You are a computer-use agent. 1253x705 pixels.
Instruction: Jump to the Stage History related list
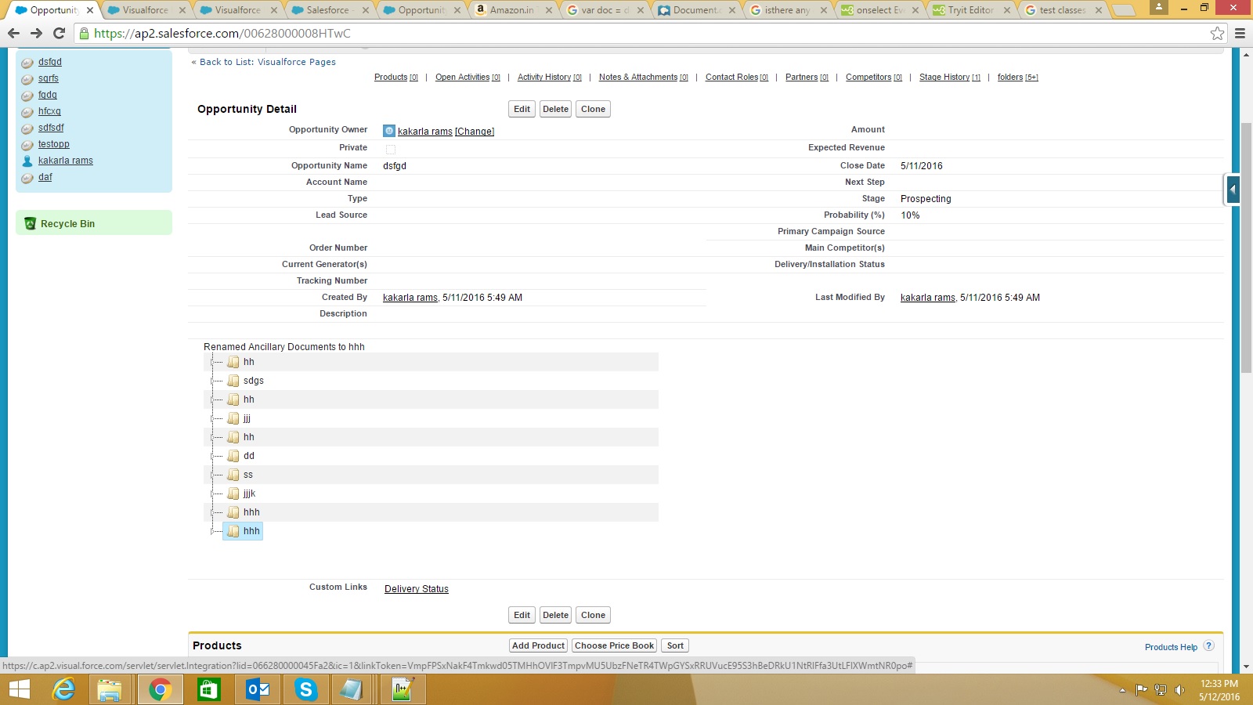tap(950, 77)
